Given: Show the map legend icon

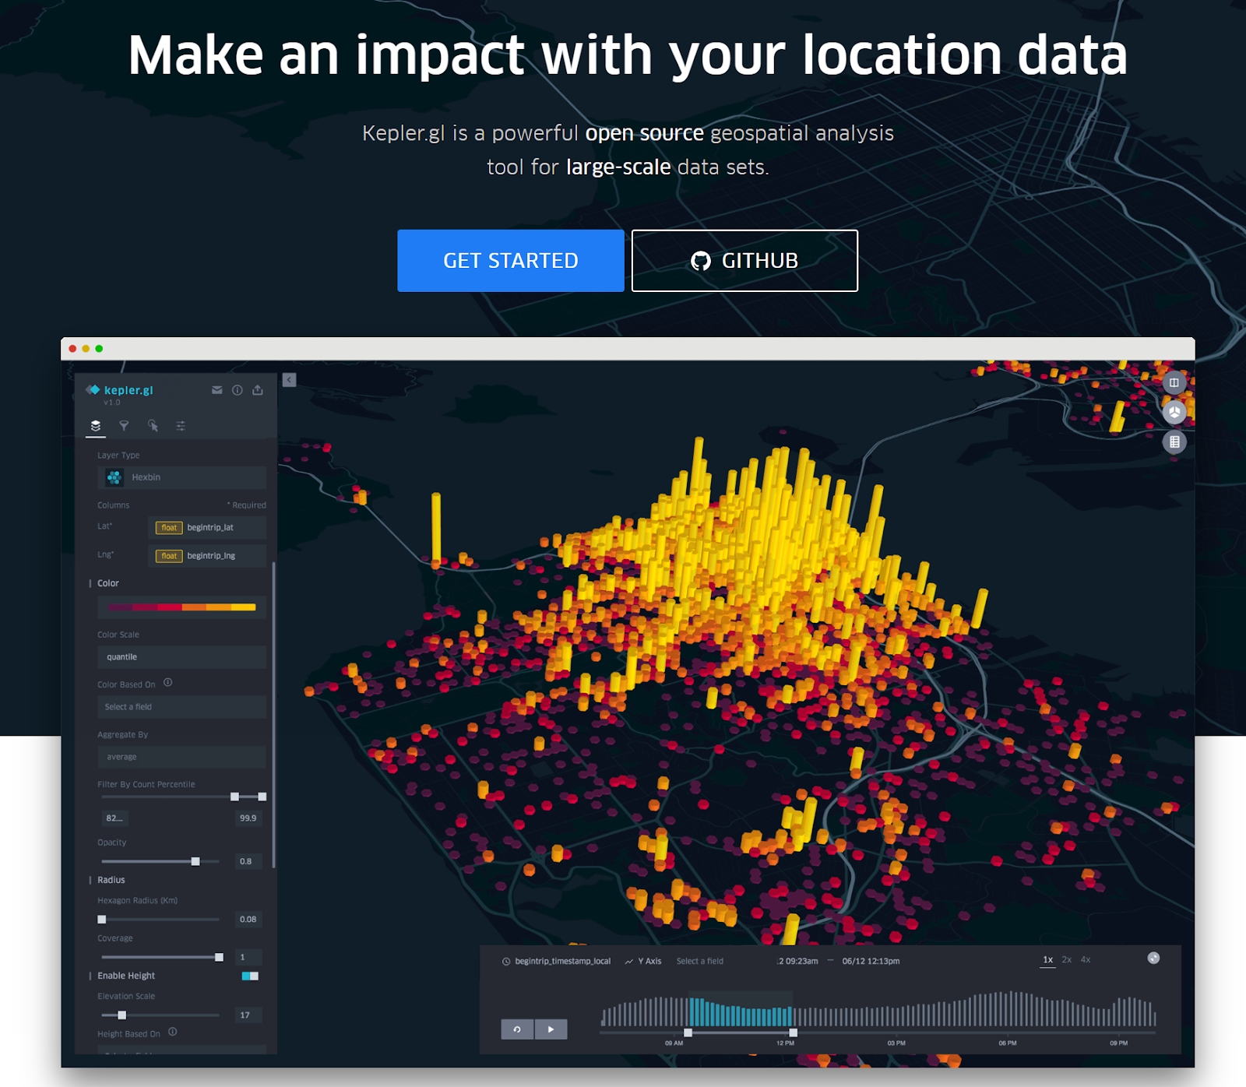Looking at the screenshot, I should point(1174,442).
